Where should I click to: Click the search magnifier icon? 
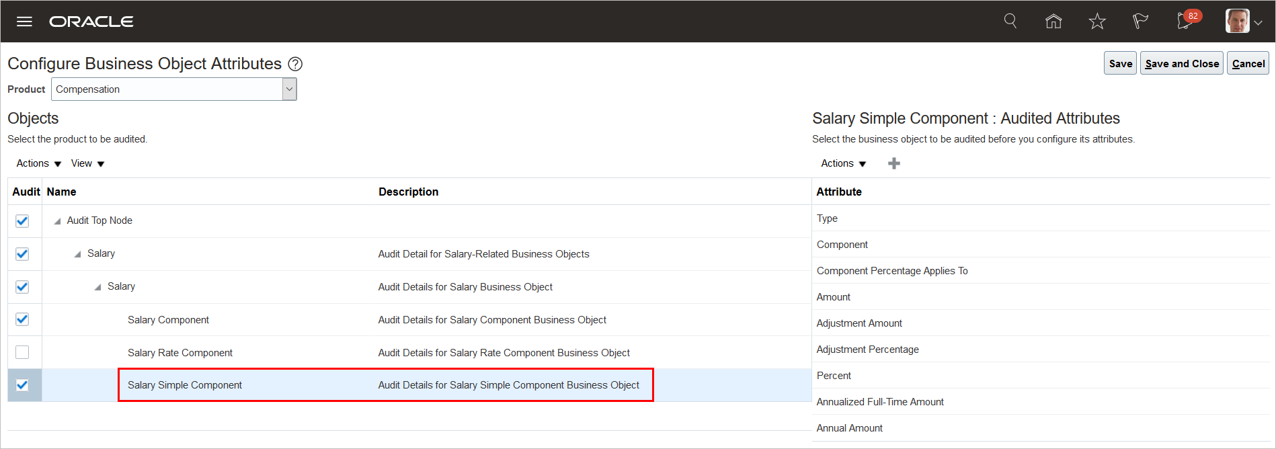1010,21
